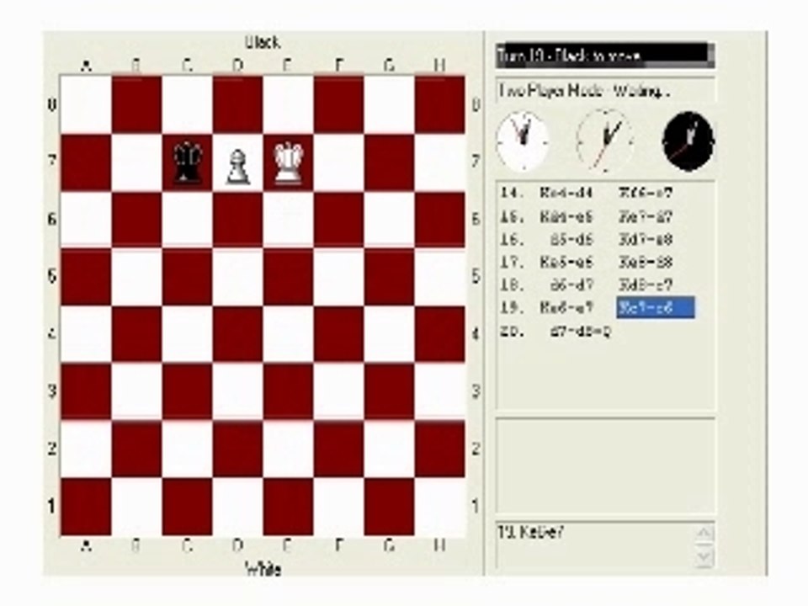This screenshot has width=808, height=606.
Task: Click into the '19. Ke6-e7' comment text box
Action: point(596,545)
